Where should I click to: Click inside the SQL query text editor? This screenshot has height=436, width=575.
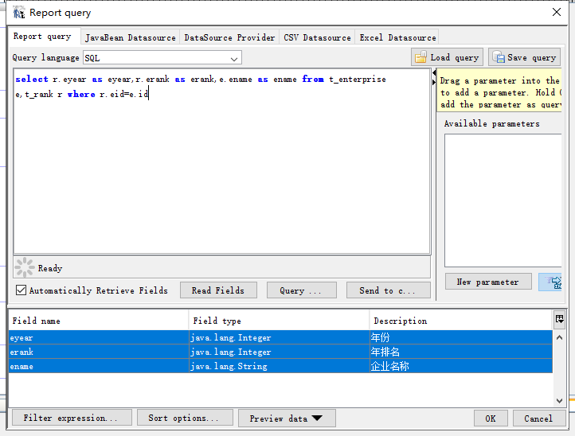pyautogui.click(x=222, y=162)
